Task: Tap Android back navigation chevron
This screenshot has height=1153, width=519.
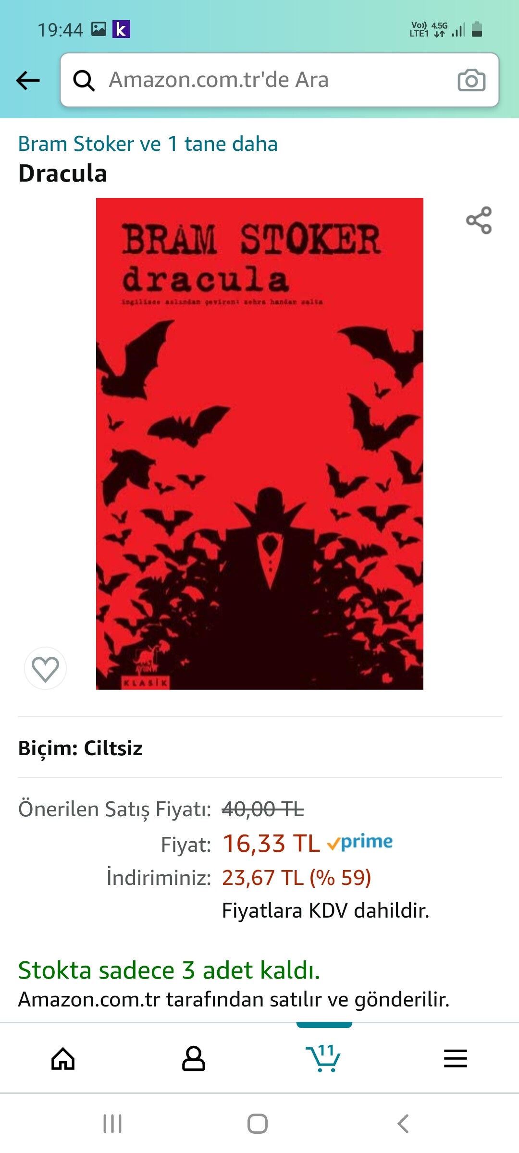Action: (403, 1124)
